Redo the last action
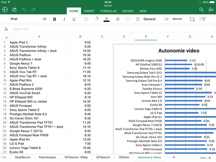Image resolution: width=216 pixels, height=162 pixels. coord(33,9)
